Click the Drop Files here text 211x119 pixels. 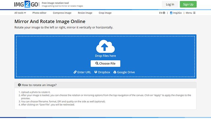105,56
